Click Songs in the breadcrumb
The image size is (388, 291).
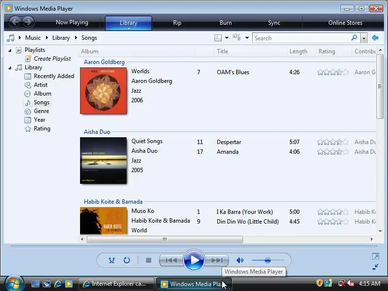89,38
